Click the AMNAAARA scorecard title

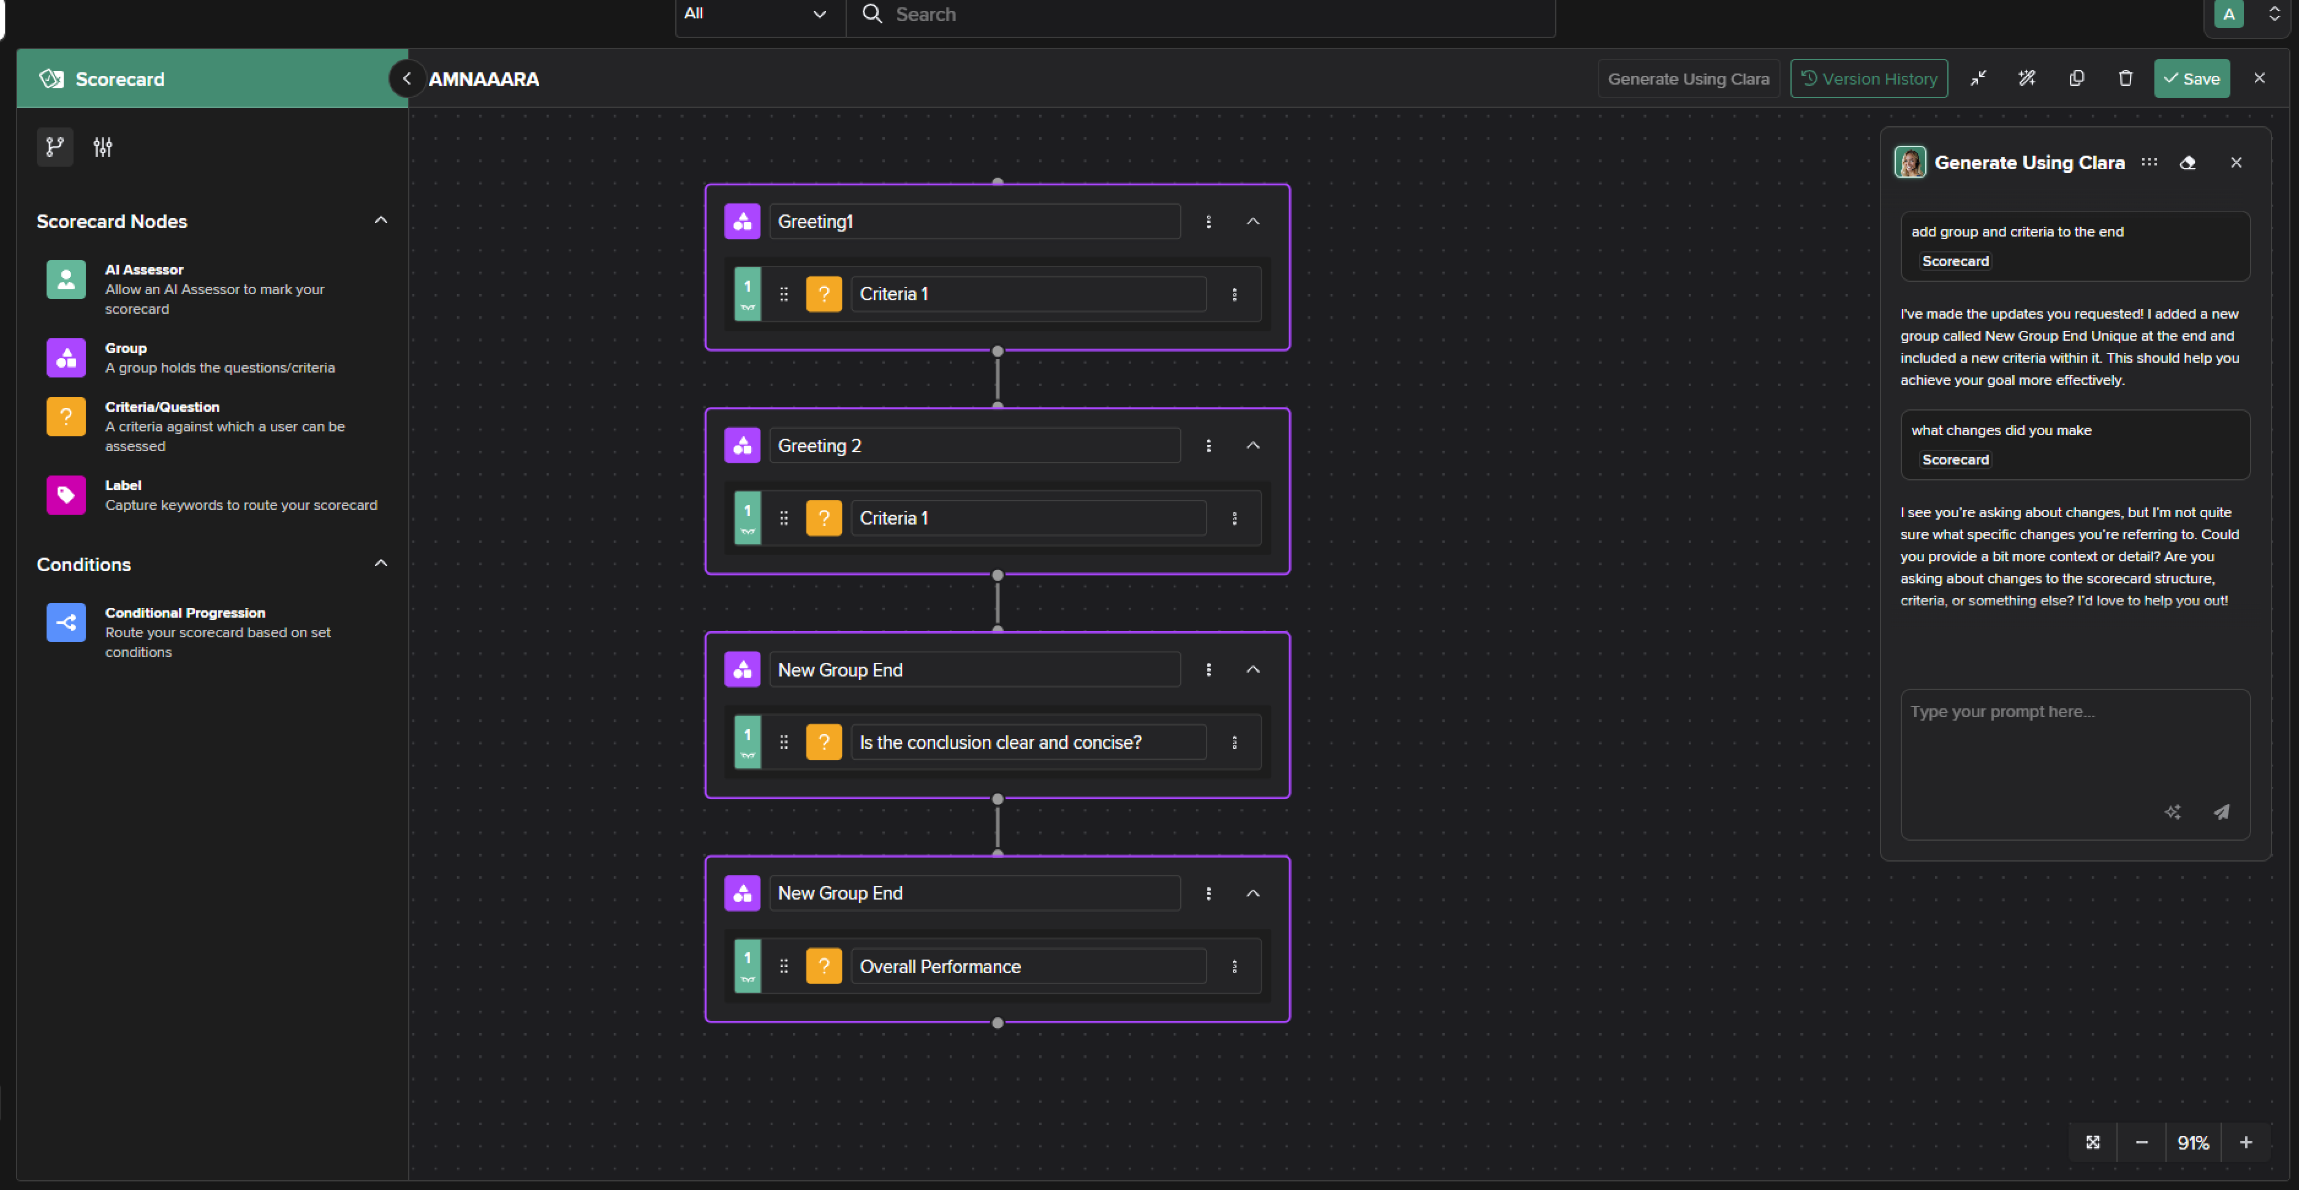(483, 78)
